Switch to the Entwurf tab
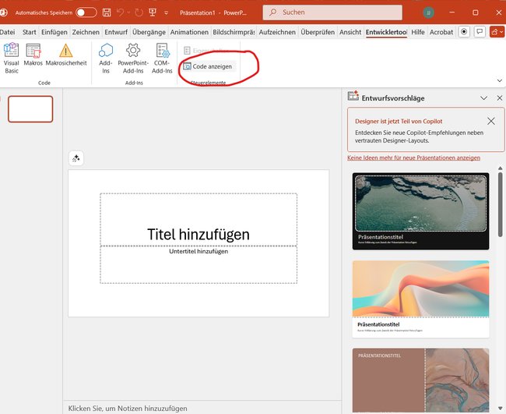 click(x=116, y=32)
